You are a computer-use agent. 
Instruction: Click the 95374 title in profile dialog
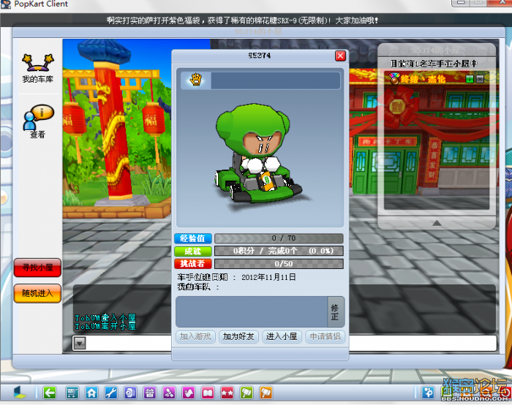pos(260,56)
